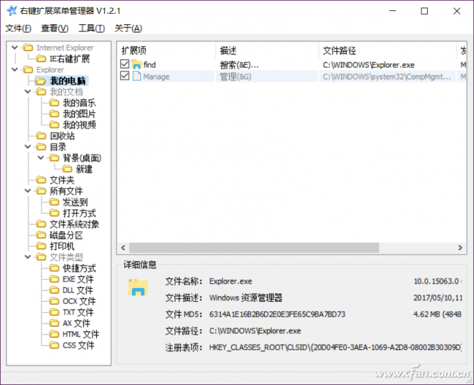Click the folder icon next to EXE 文件
This screenshot has width=474, height=385.
click(x=55, y=279)
